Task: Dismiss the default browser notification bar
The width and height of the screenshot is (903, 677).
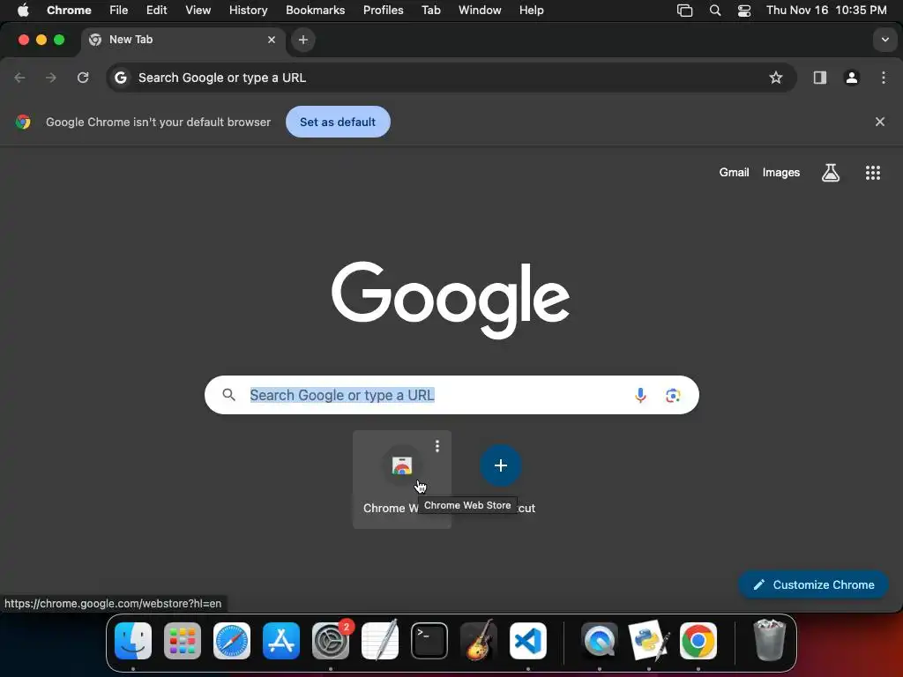Action: coord(879,122)
